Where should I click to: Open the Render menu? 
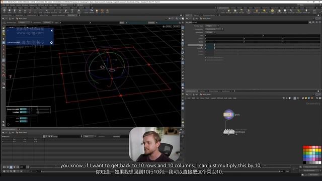[13, 5]
